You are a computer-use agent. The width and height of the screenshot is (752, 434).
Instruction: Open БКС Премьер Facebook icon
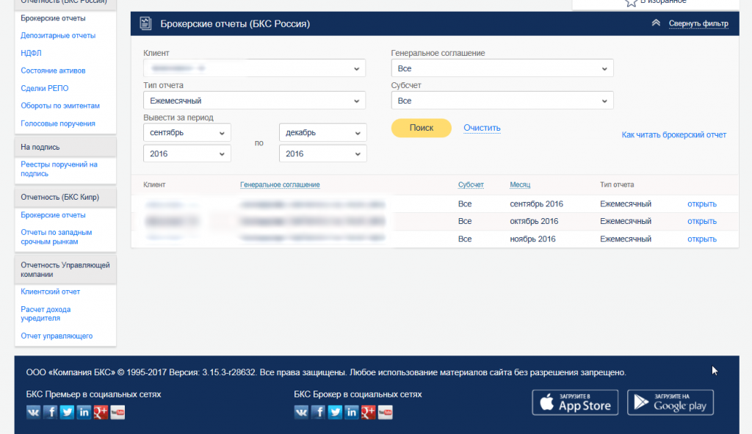point(51,412)
